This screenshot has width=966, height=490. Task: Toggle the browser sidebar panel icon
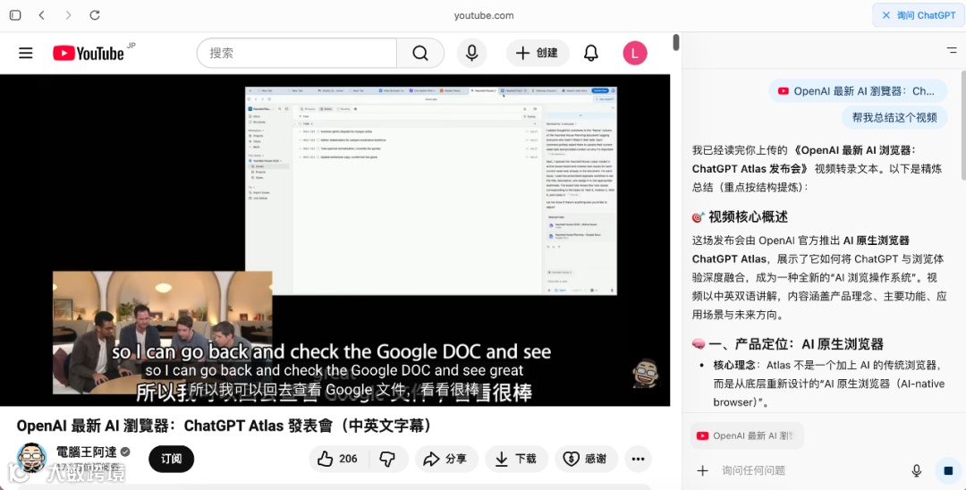(x=15, y=15)
